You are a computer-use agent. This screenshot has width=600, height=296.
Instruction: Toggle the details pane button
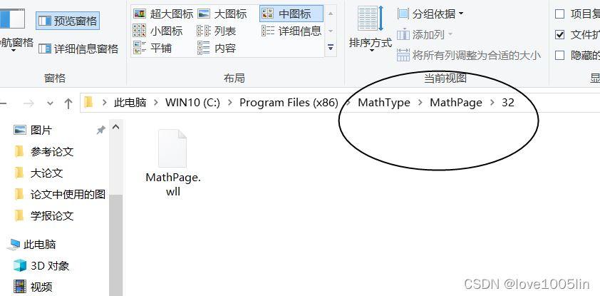78,49
